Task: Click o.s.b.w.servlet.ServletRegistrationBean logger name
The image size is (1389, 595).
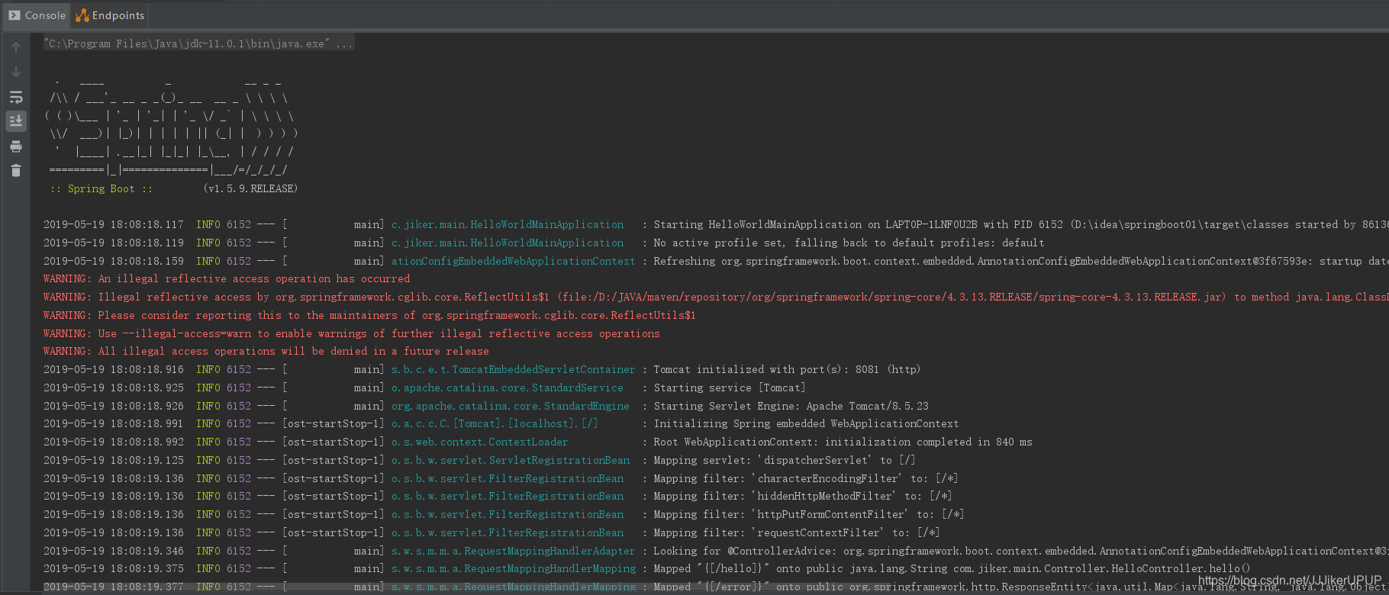Action: click(x=511, y=461)
